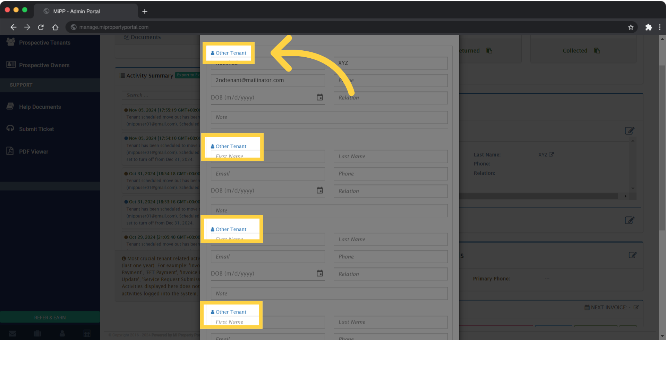Open the third tenant's DOB calendar icon
666x375 pixels.
tap(320, 273)
